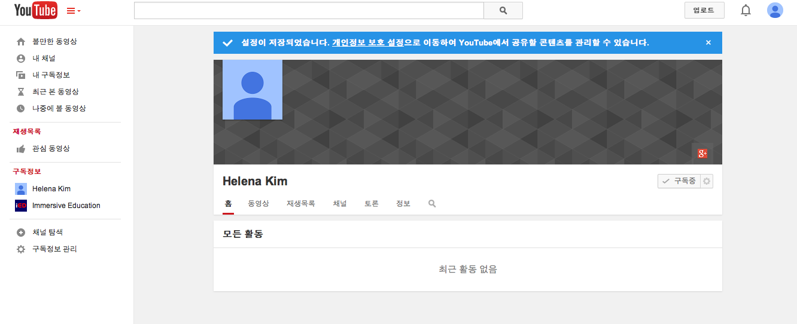Toggle the 구독중 subscribed button

click(x=679, y=181)
